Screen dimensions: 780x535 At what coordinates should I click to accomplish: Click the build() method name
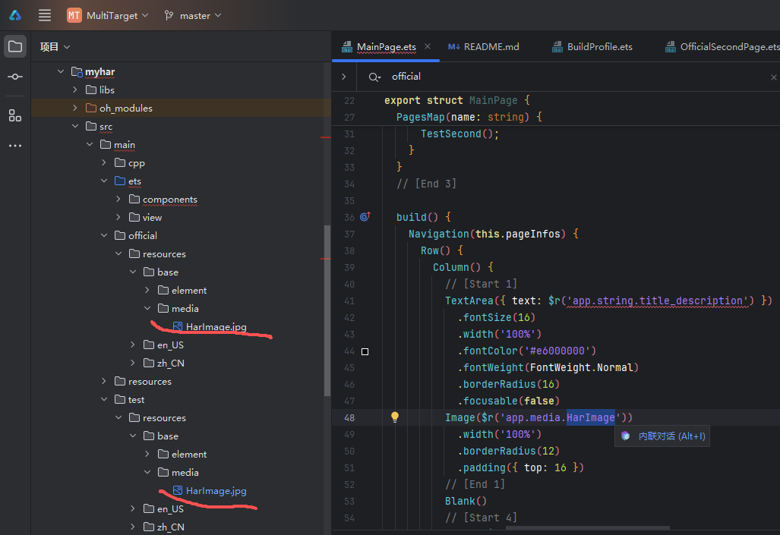tap(412, 217)
